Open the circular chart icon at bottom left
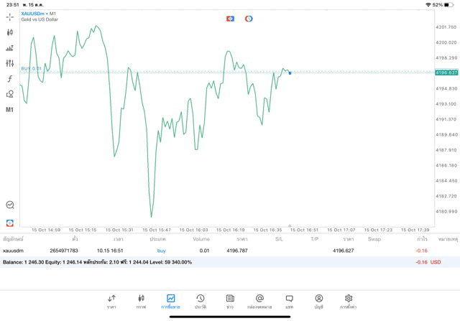This screenshot has width=460, height=321. (9, 205)
